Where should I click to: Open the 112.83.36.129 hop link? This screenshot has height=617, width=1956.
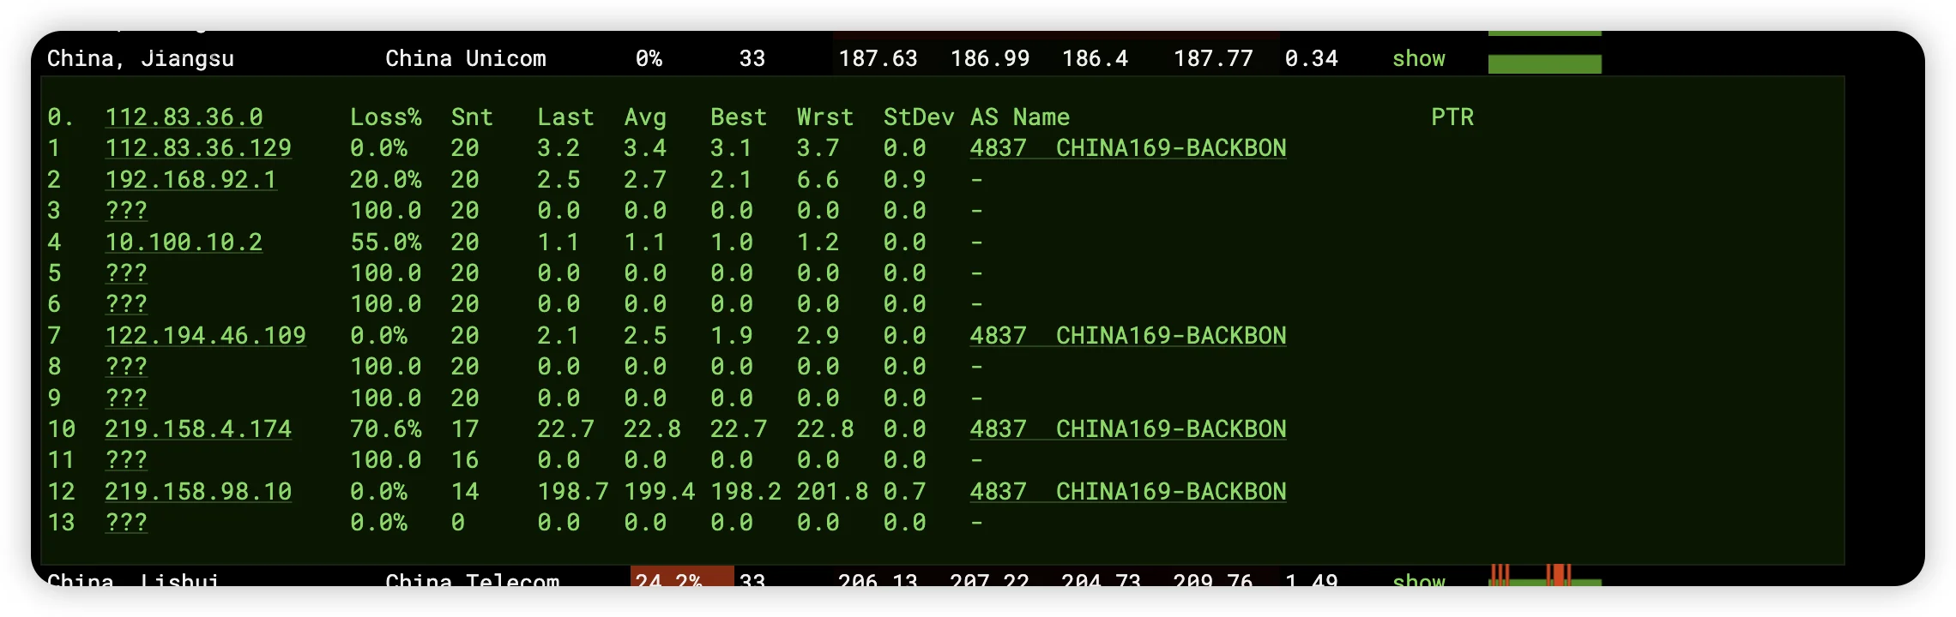click(198, 148)
